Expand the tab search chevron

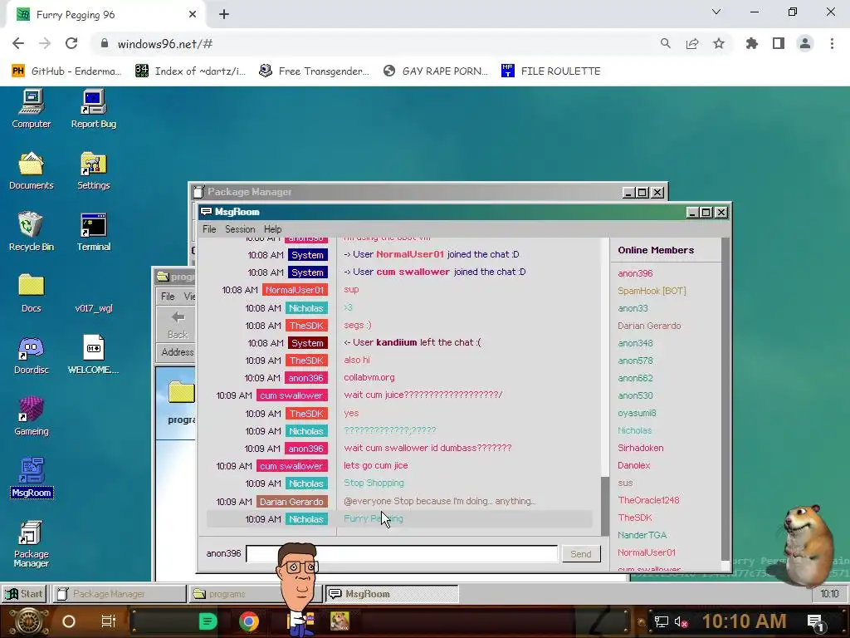(x=716, y=12)
